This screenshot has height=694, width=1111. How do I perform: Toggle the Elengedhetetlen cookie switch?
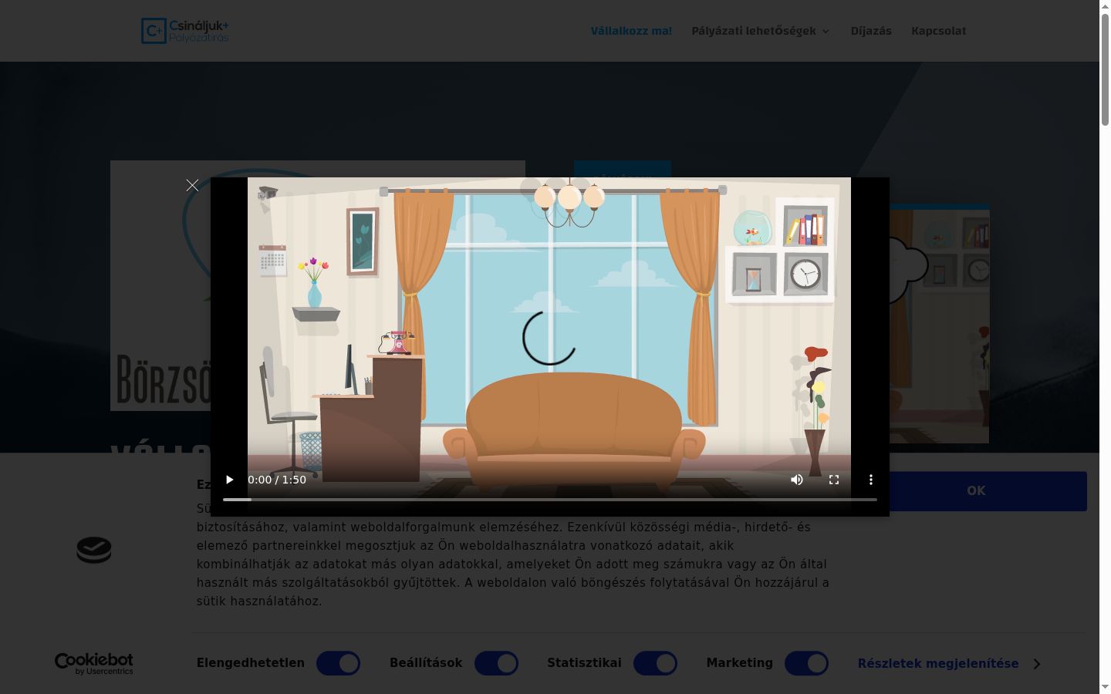point(338,663)
